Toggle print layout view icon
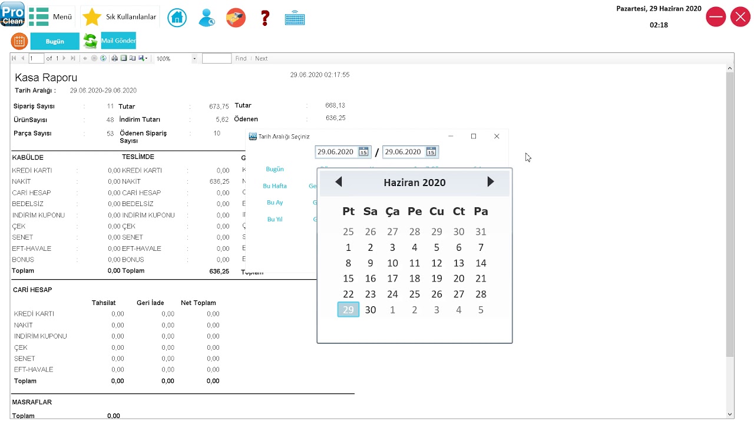 [124, 58]
